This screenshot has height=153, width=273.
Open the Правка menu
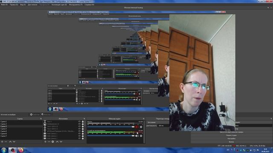14,5
